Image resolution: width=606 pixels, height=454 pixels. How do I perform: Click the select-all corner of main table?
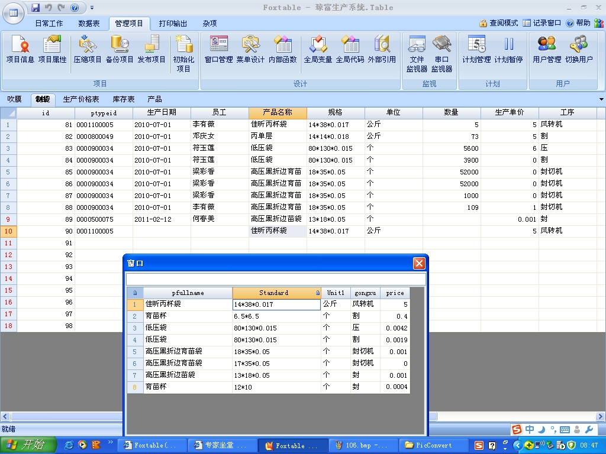pos(8,113)
